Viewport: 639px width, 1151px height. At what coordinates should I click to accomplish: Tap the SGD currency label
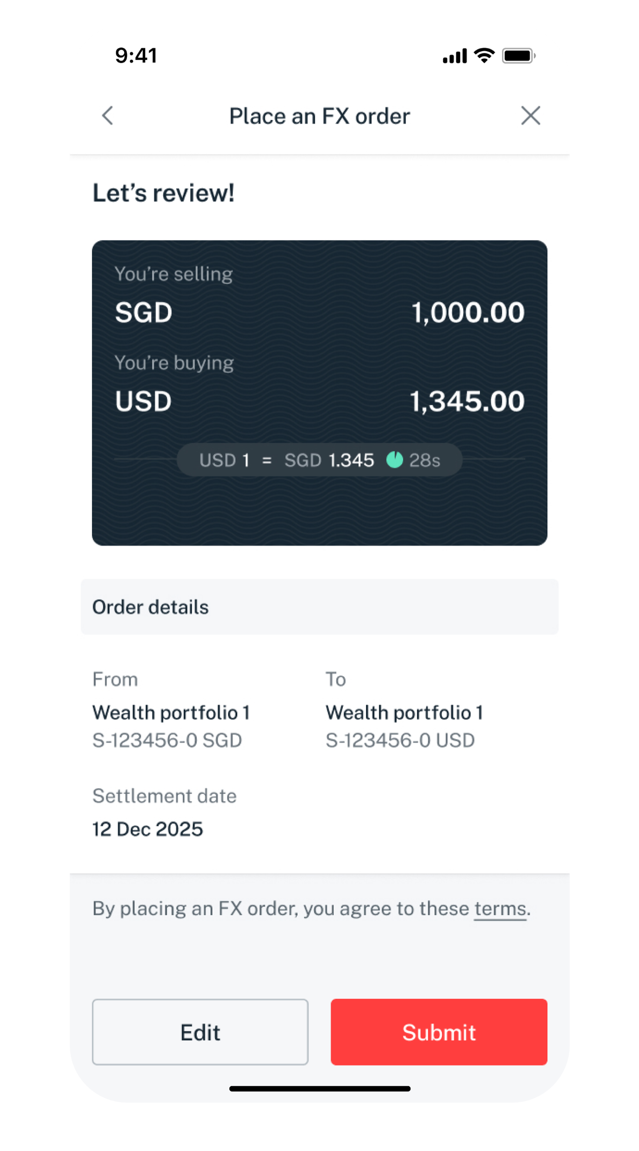pyautogui.click(x=144, y=312)
